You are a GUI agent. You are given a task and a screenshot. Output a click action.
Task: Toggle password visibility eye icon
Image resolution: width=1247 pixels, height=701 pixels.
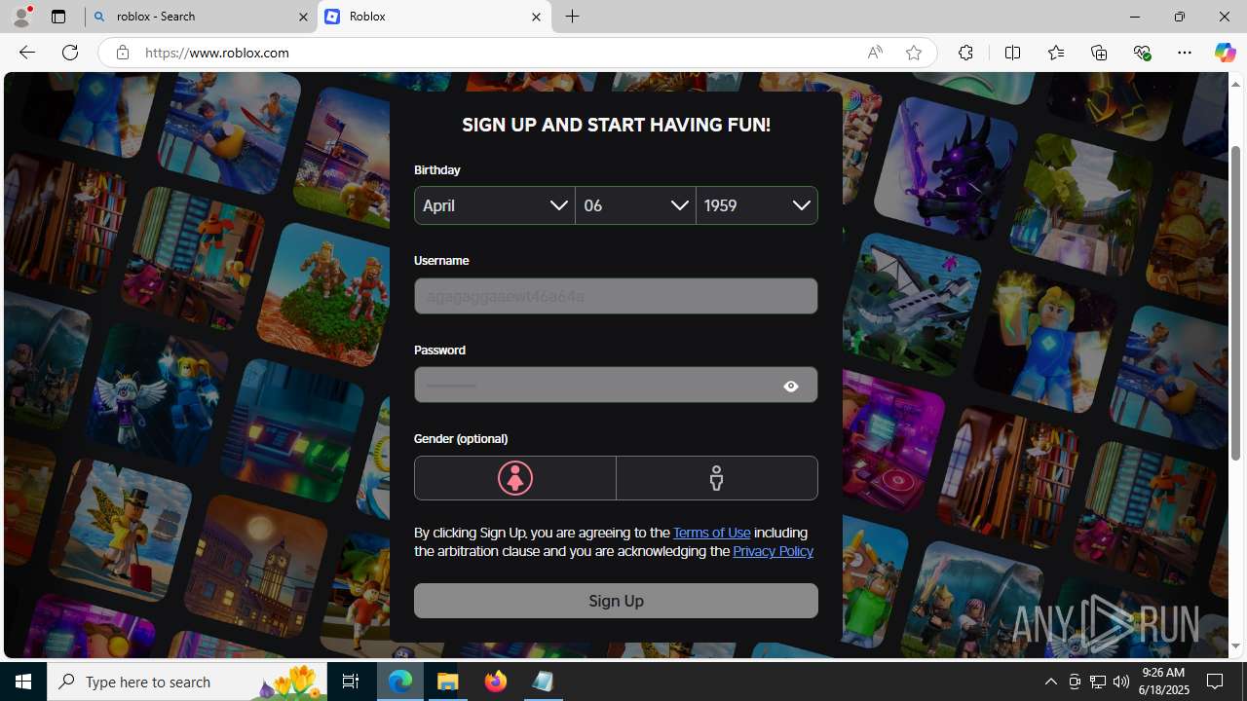[791, 387]
